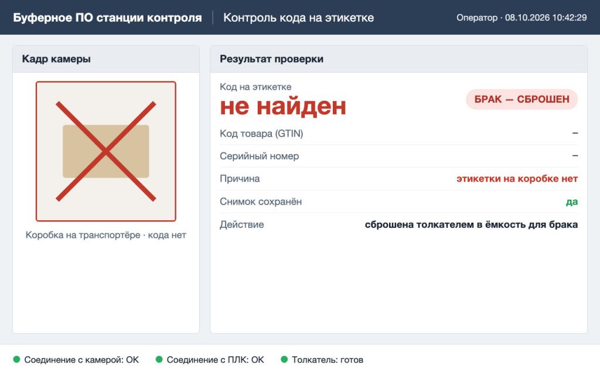This screenshot has width=600, height=375.
Task: Click the caption 'Коробка на транспортёре · кода нет'
Action: tap(106, 235)
